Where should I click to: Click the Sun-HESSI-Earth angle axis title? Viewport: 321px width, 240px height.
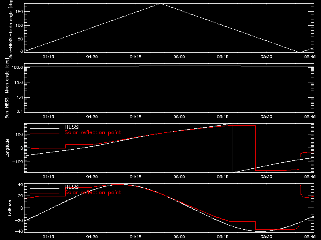coord(11,29)
